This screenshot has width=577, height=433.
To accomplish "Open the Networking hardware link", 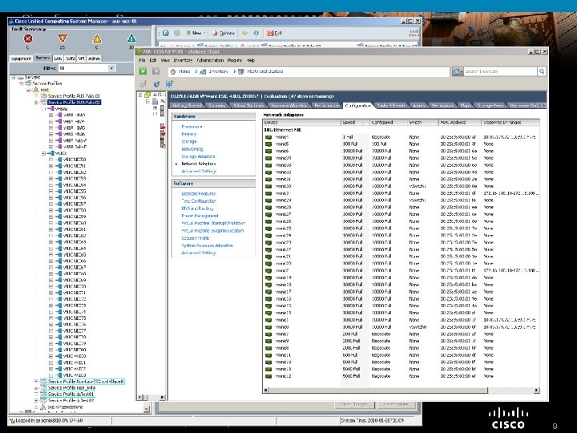I will point(192,149).
